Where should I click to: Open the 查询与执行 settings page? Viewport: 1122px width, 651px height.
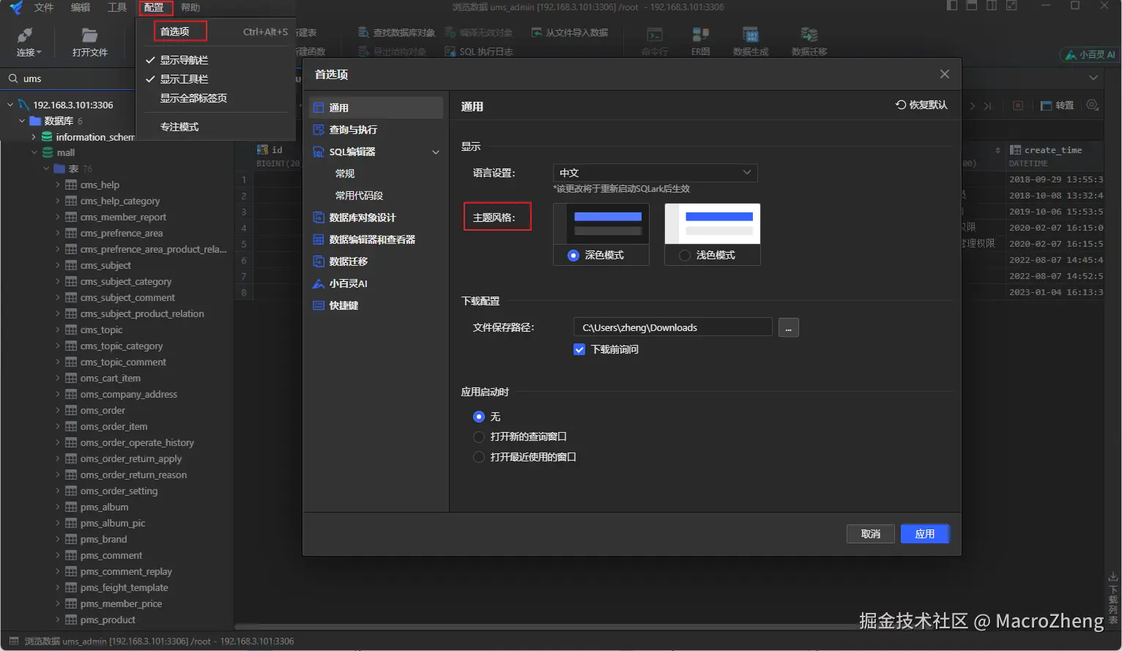pyautogui.click(x=376, y=130)
